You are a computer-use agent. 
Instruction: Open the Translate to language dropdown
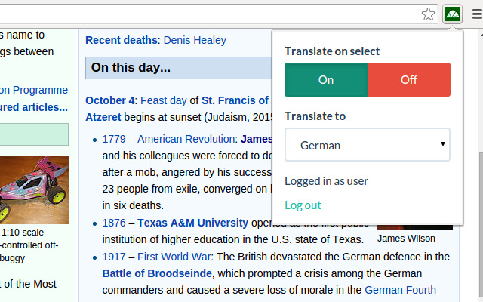(x=368, y=145)
